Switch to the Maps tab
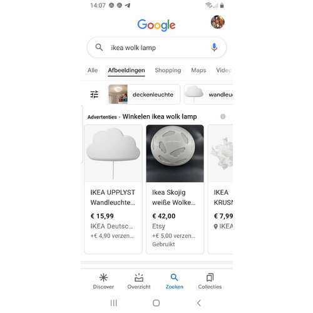This screenshot has width=313, height=313. coord(198,70)
